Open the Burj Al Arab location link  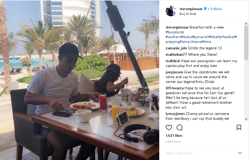coord(188,14)
